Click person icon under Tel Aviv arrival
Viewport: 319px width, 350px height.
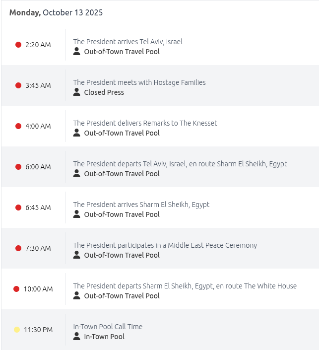tap(77, 51)
